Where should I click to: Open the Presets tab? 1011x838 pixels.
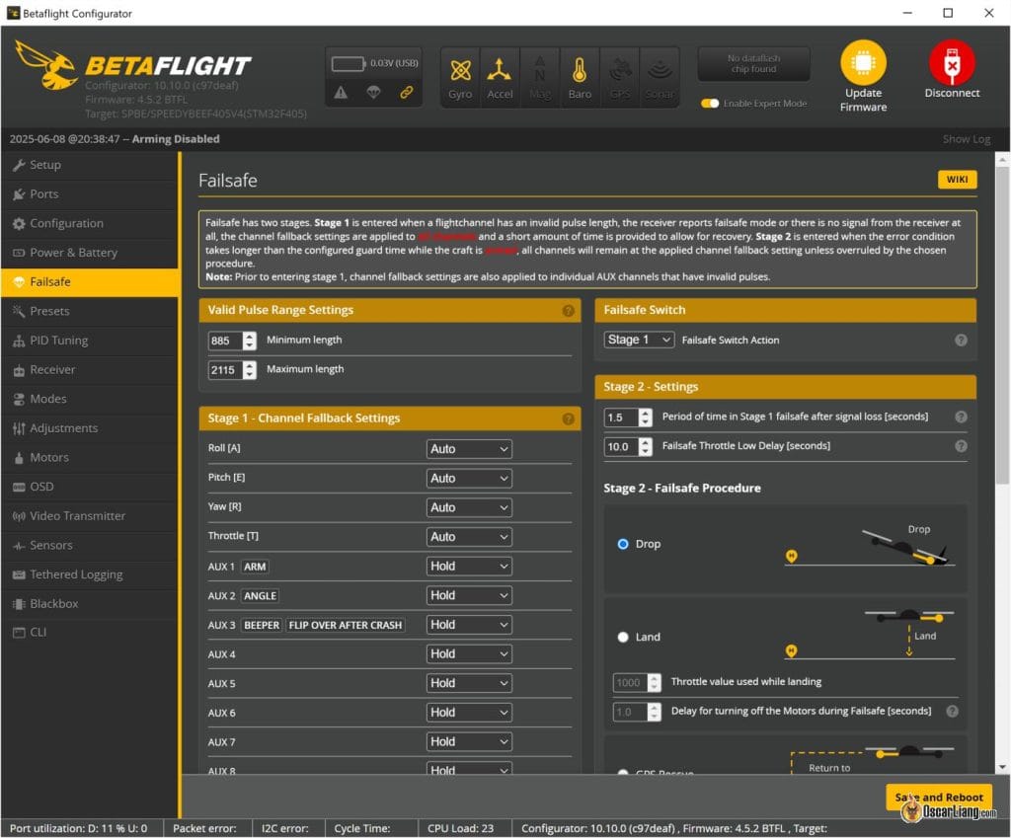90,311
